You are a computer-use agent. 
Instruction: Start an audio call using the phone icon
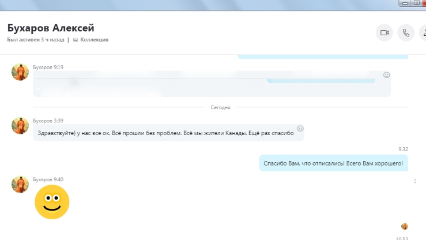[x=406, y=33]
